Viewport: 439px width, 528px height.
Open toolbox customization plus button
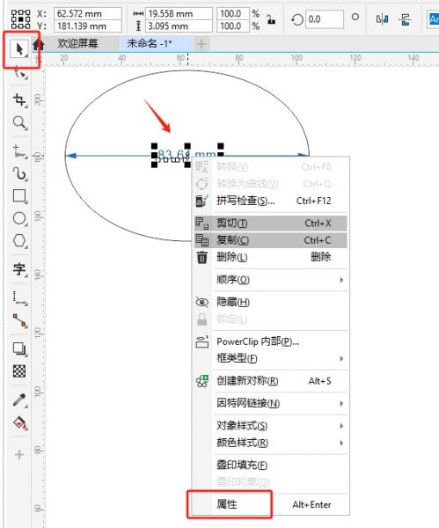pos(19,455)
